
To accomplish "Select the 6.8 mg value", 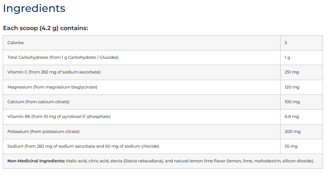I will click(x=292, y=117).
